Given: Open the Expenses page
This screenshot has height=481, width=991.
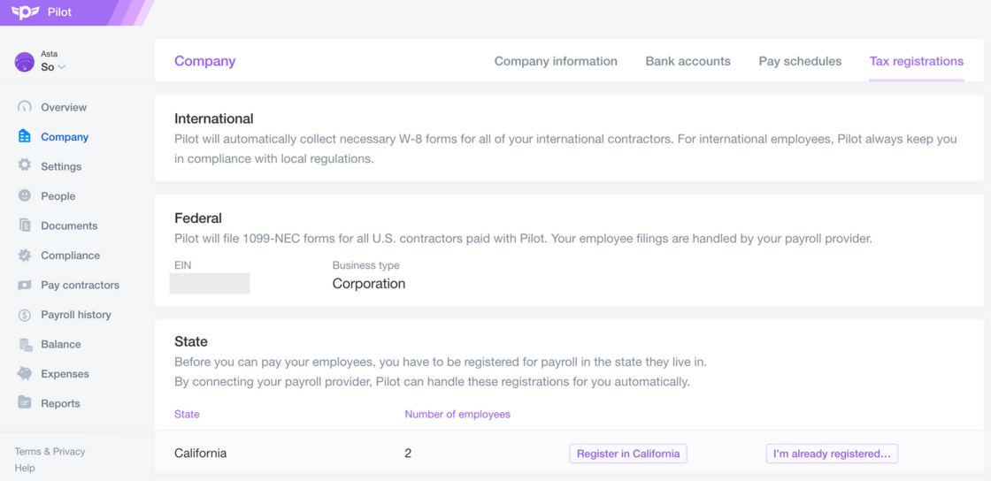Looking at the screenshot, I should [65, 374].
